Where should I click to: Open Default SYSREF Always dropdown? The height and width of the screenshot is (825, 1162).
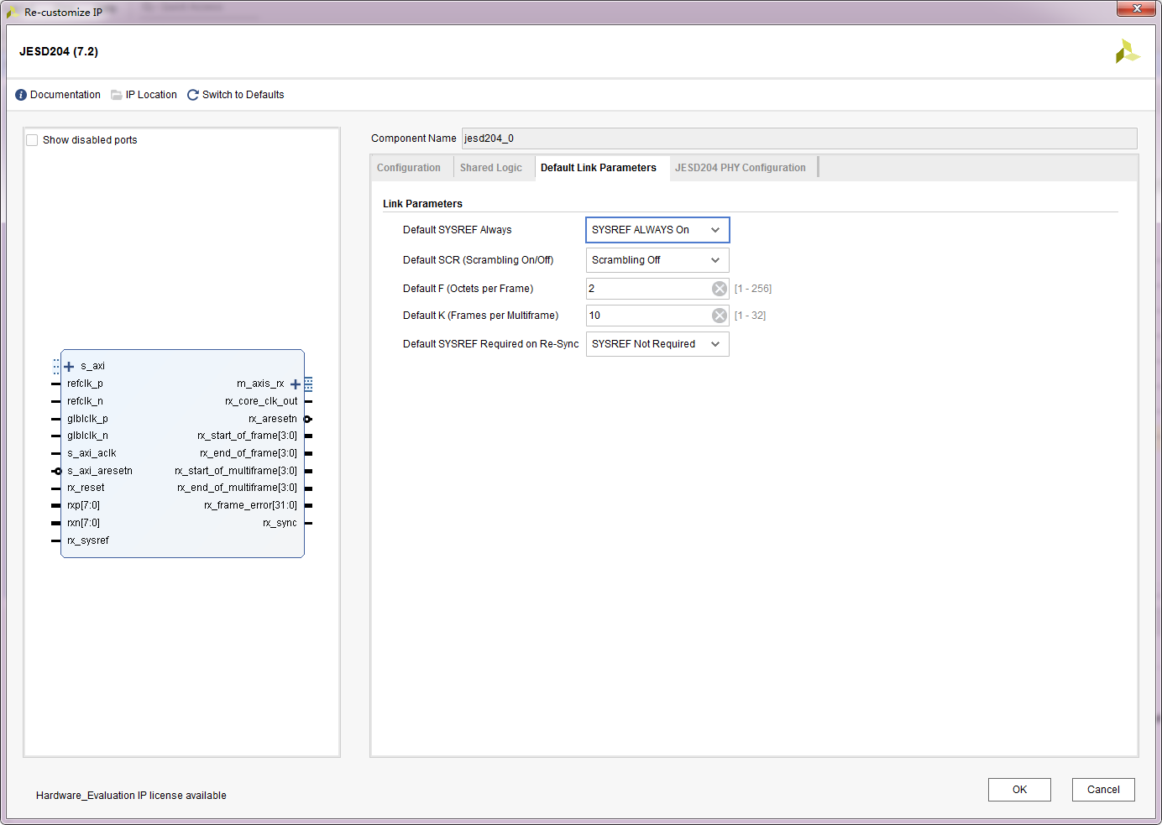coord(657,230)
